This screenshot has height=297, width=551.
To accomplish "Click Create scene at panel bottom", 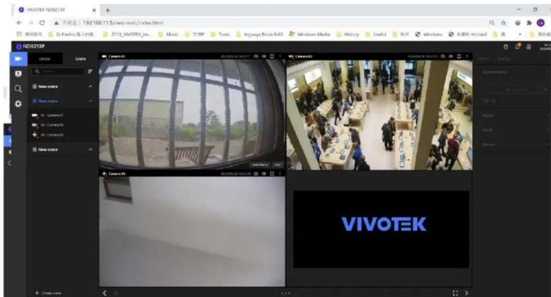I will 49,293.
